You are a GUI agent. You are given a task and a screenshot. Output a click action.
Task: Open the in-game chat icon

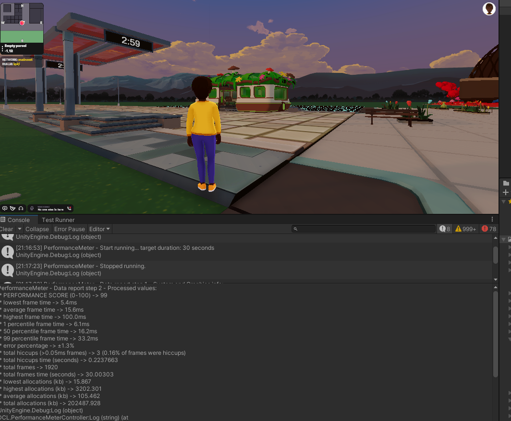pyautogui.click(x=5, y=208)
